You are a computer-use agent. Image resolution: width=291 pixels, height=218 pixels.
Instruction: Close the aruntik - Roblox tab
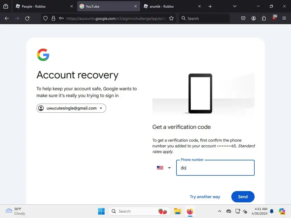(199, 6)
